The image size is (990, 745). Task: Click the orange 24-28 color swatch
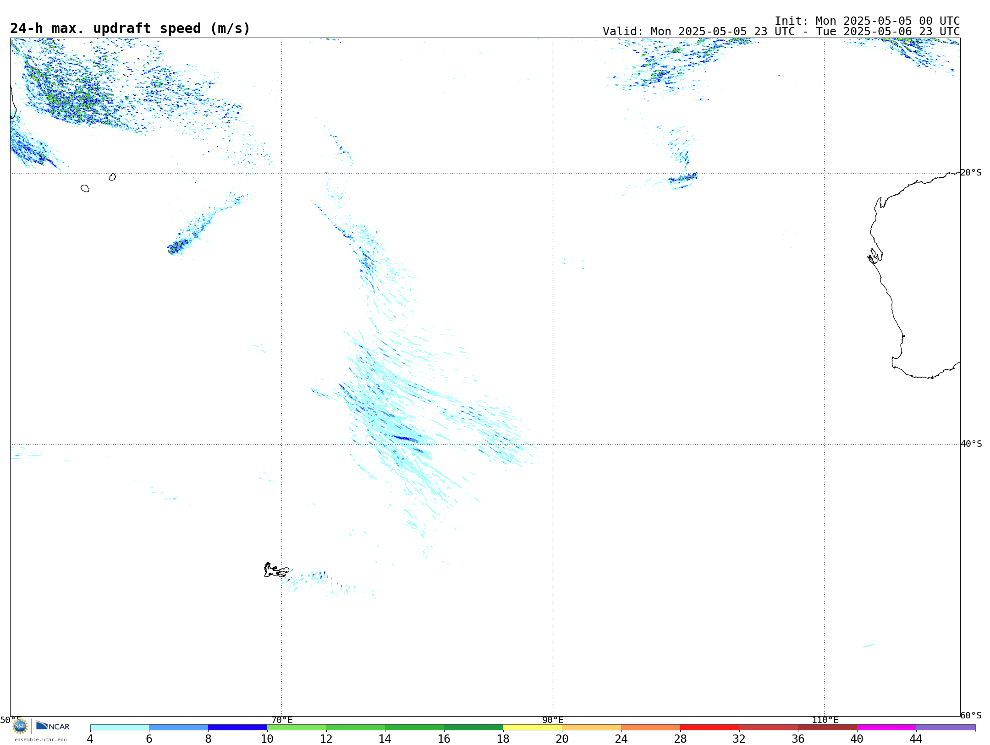[651, 727]
